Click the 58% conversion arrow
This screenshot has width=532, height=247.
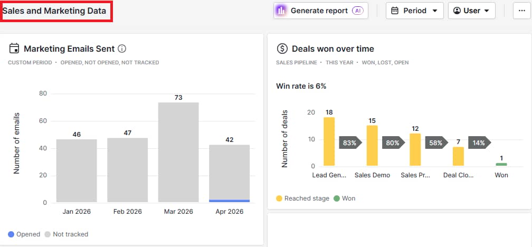tap(436, 143)
